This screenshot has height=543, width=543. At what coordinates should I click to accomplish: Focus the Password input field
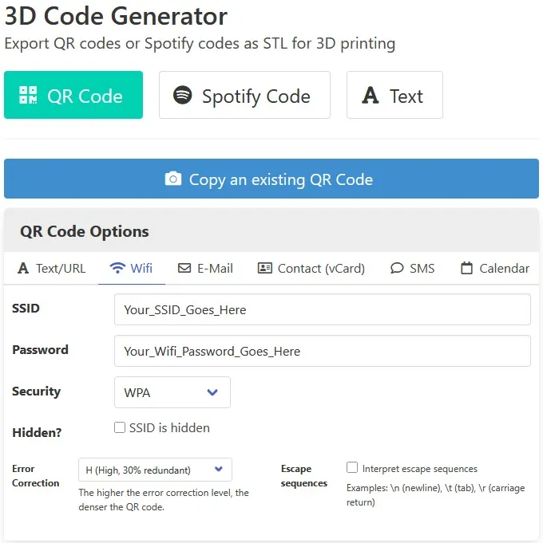tap(323, 351)
